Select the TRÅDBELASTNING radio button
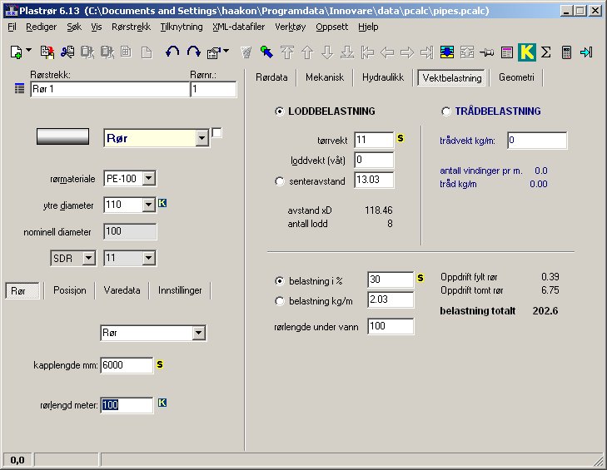607x470 pixels. (446, 111)
